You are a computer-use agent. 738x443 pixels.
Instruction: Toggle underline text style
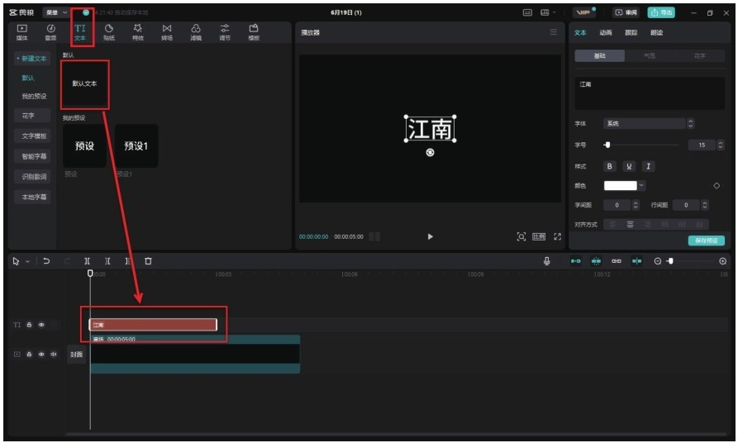click(629, 166)
